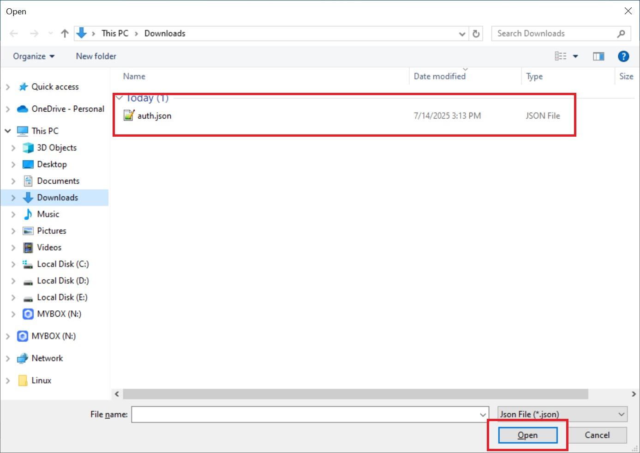640x453 pixels.
Task: Toggle the preview pane icon
Action: point(598,56)
